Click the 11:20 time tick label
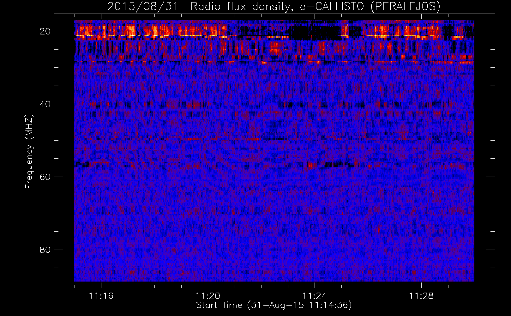This screenshot has width=511, height=316. [x=208, y=296]
